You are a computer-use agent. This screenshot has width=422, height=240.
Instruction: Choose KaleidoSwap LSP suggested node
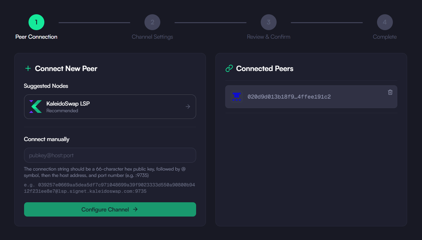coord(110,107)
